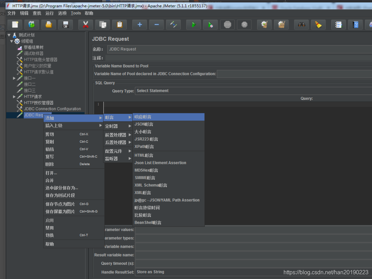
Task: Open the 后置处理器 submenu
Action: tap(118, 143)
